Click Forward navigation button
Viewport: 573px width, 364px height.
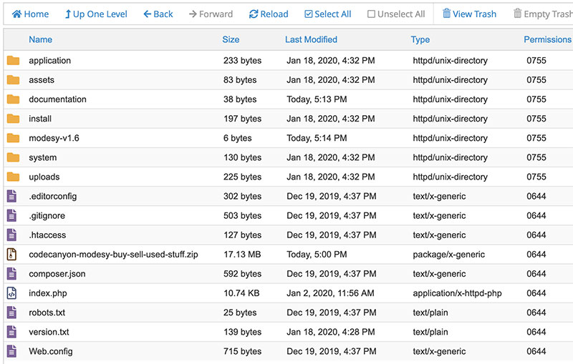pos(211,14)
